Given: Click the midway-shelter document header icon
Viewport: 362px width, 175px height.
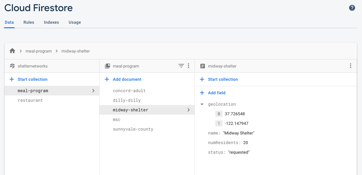Looking at the screenshot, I should click(203, 66).
